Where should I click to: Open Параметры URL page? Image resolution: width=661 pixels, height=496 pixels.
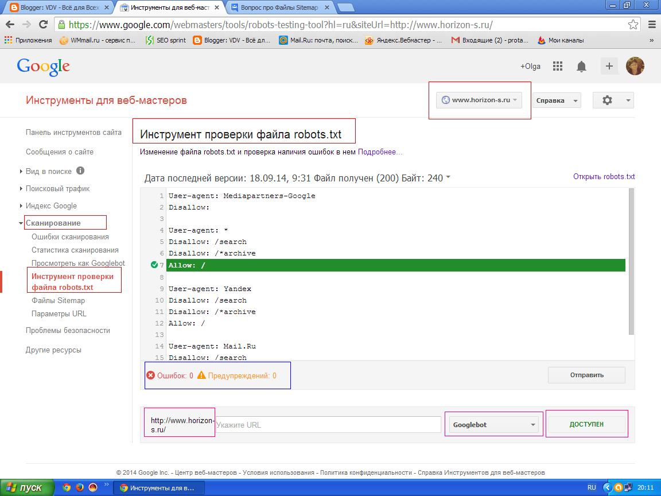[59, 314]
